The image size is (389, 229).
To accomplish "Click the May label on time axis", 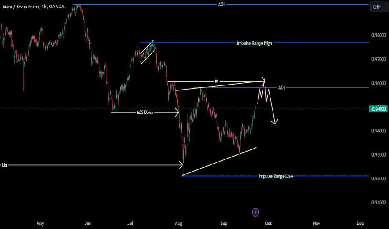I will tap(40, 223).
